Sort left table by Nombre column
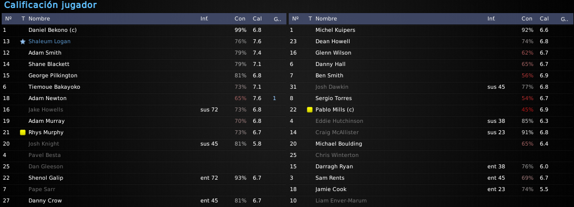574x207 pixels. click(x=39, y=19)
